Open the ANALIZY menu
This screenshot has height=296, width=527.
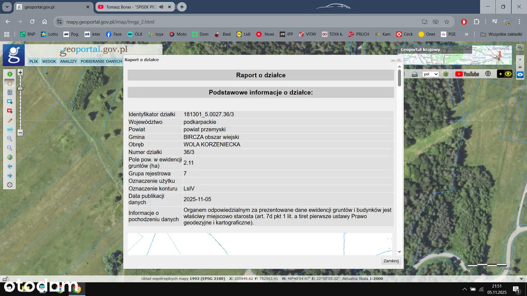(x=68, y=61)
